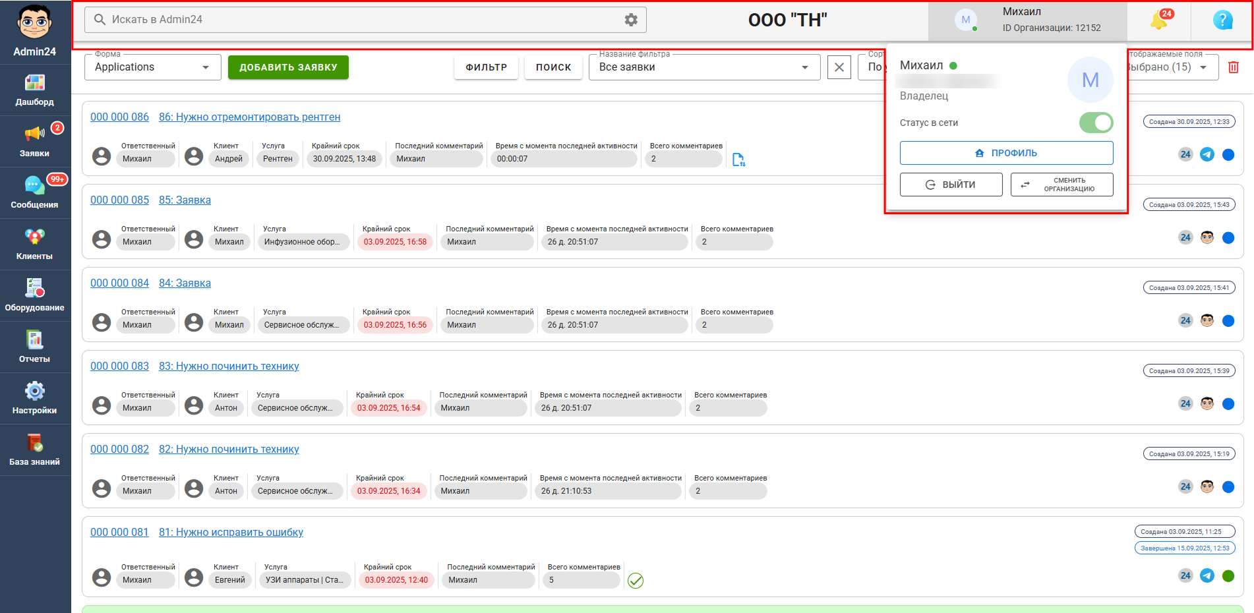Clear the selected filter with X icon
This screenshot has height=613, width=1254.
(839, 67)
